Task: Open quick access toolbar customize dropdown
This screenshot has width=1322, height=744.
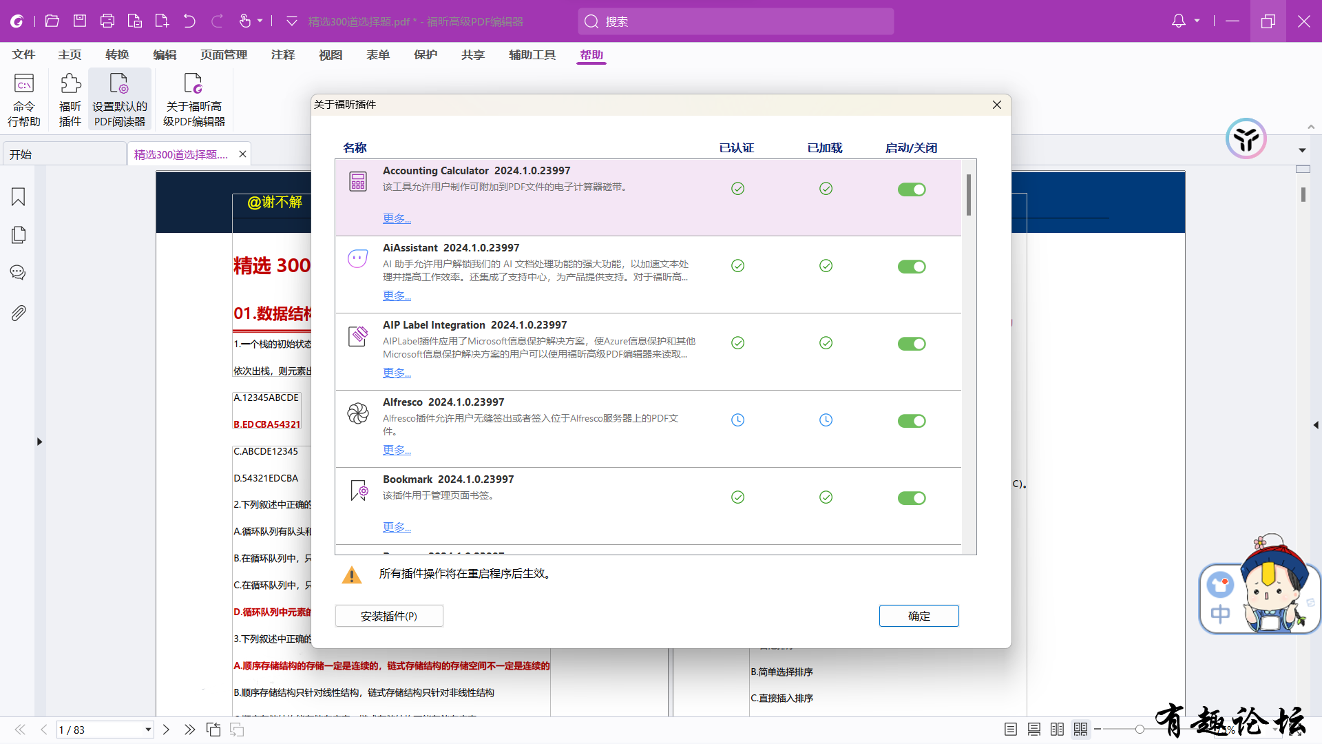Action: tap(292, 21)
